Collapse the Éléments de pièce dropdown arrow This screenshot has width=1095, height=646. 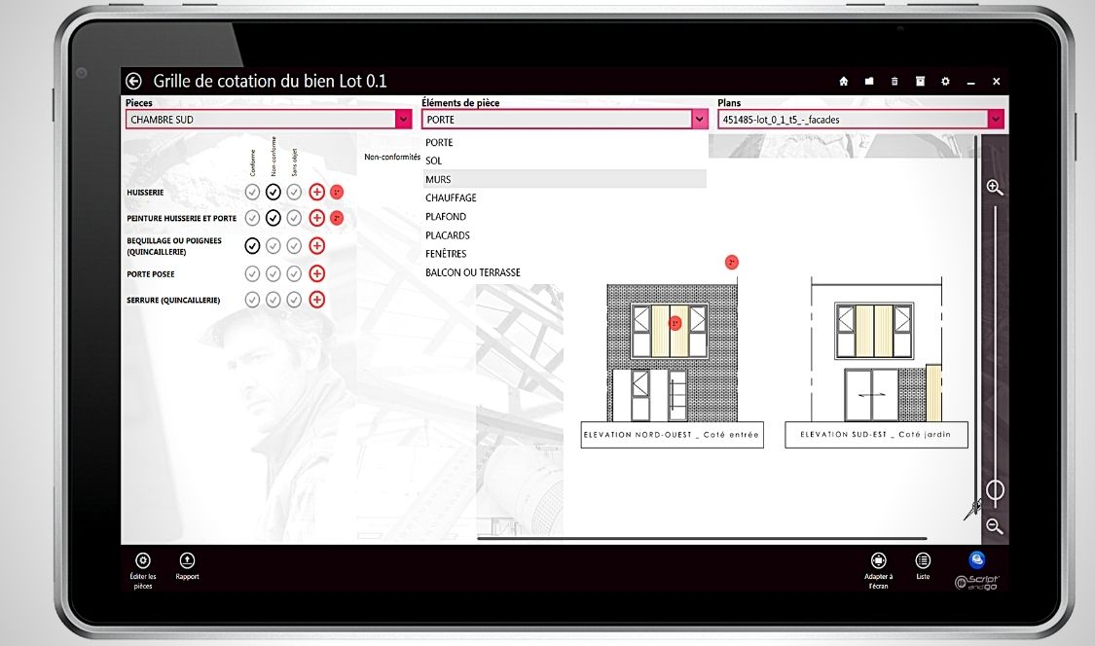click(x=699, y=120)
